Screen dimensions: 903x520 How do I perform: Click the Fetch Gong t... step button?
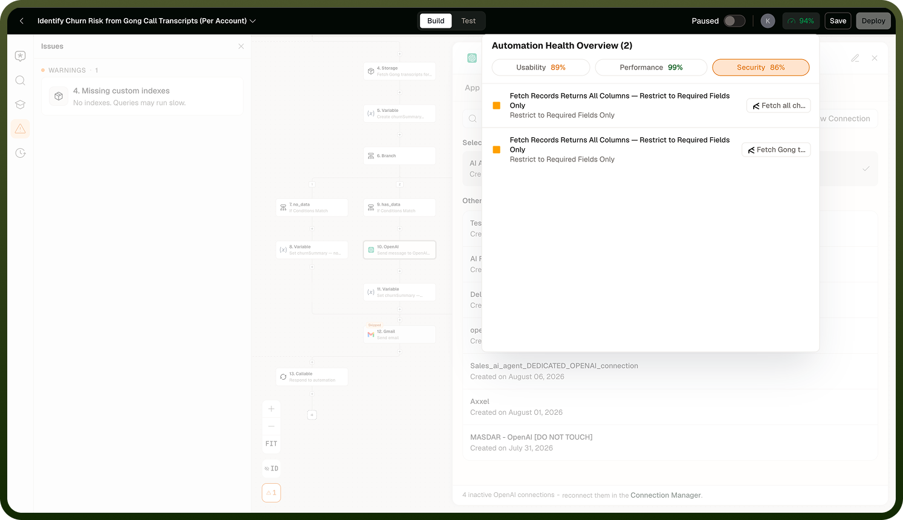point(776,150)
